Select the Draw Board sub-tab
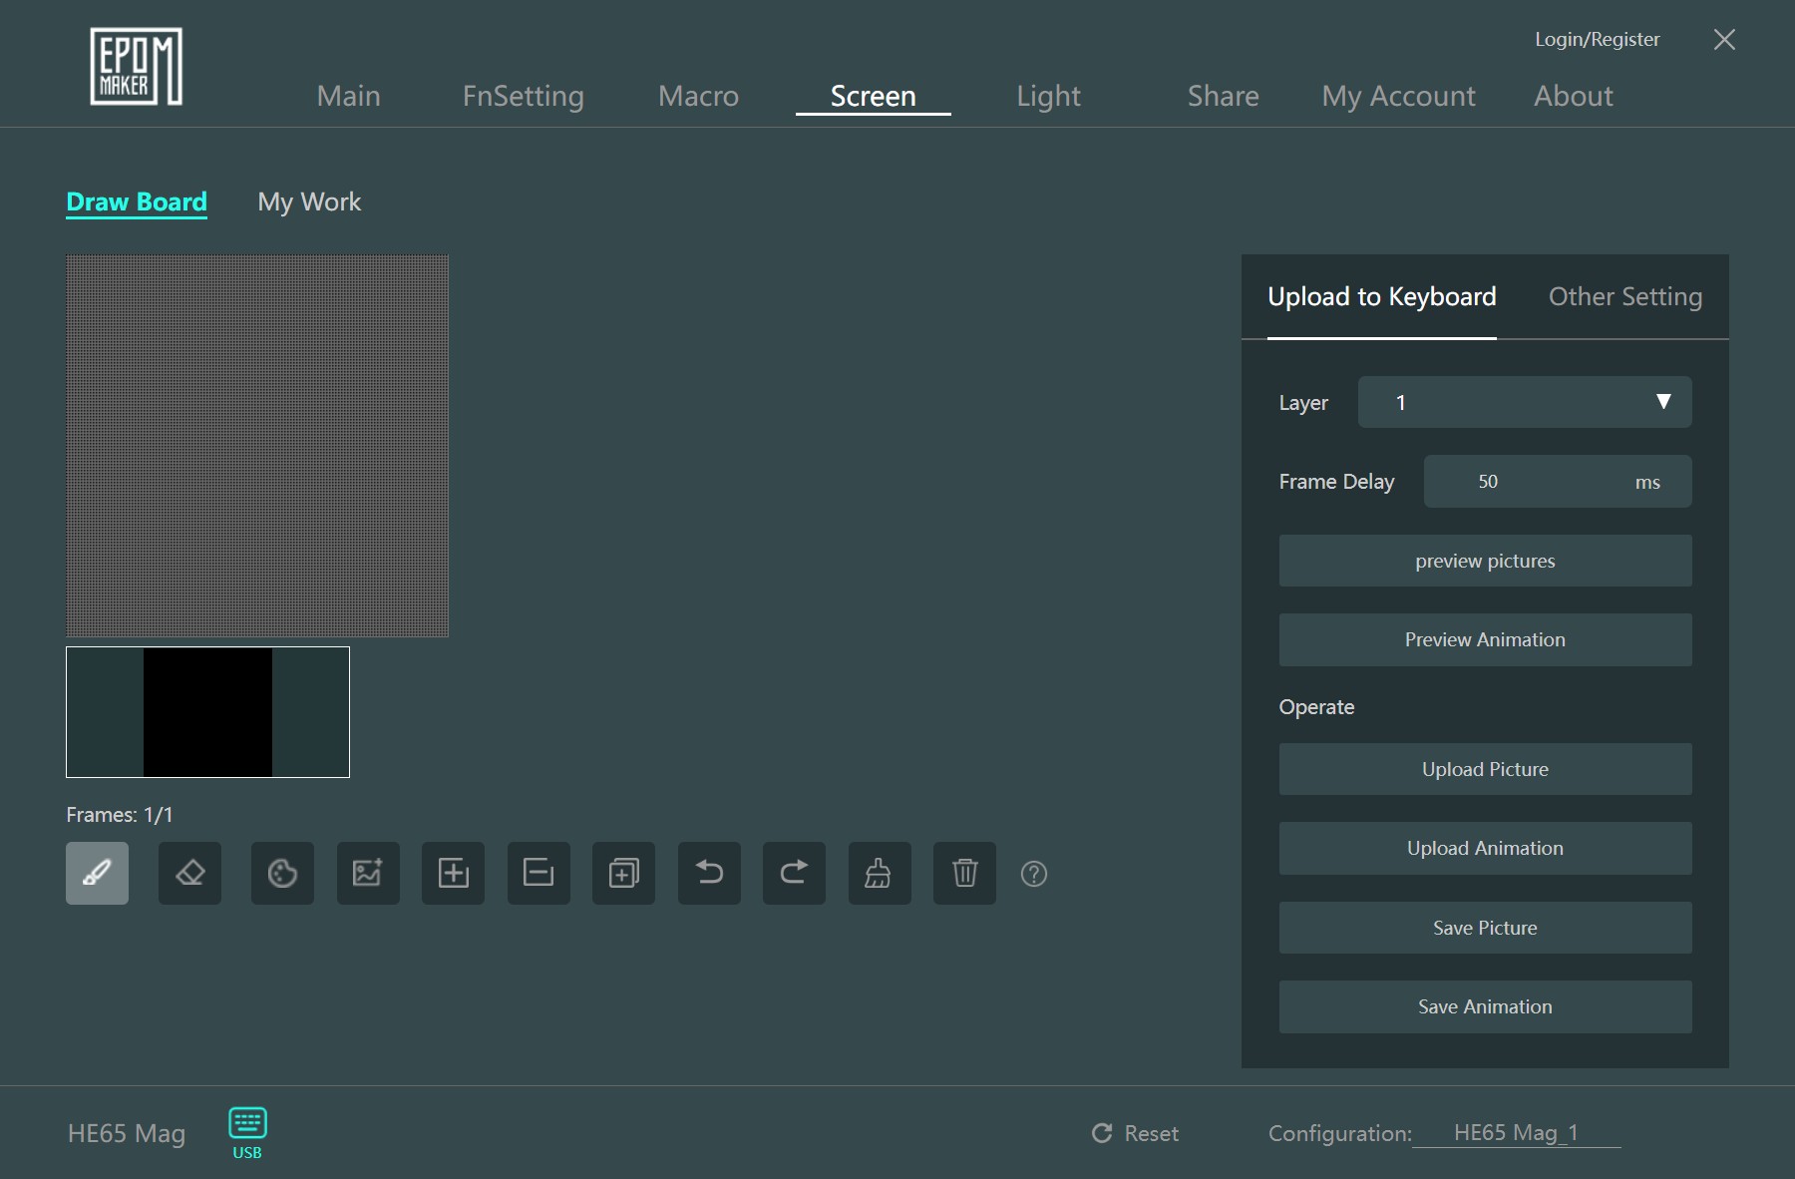 (x=137, y=202)
